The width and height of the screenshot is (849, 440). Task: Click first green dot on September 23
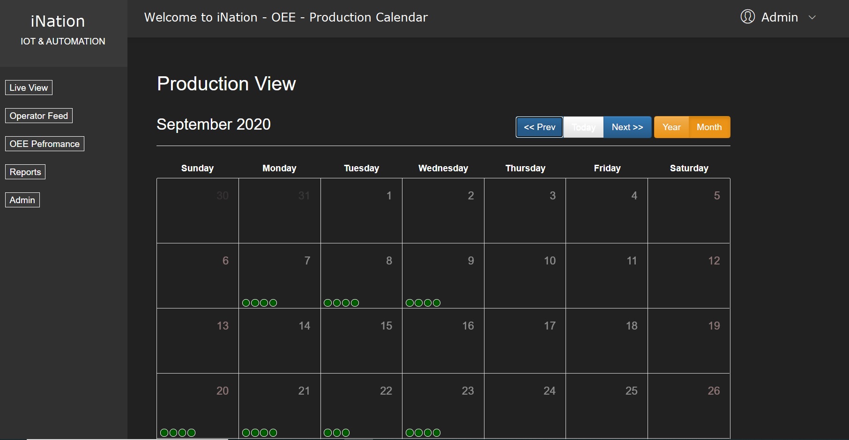[410, 433]
